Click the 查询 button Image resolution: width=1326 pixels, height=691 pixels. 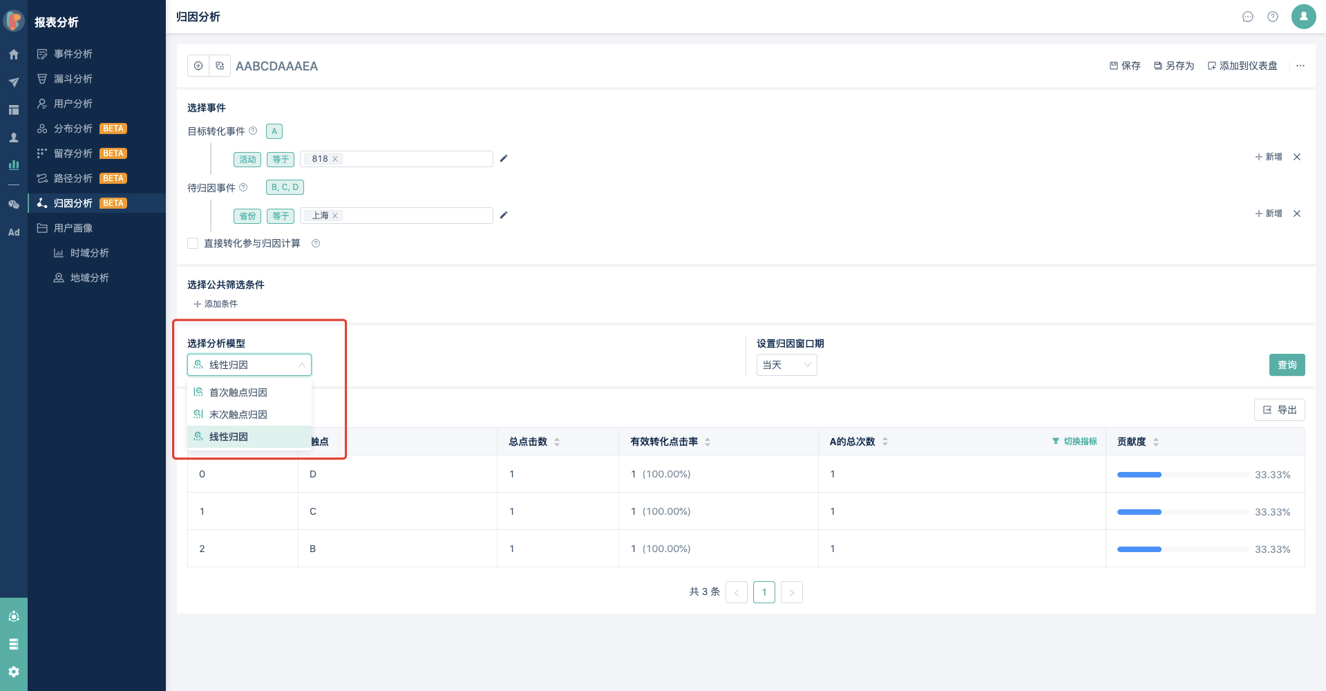pyautogui.click(x=1287, y=365)
